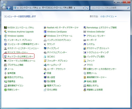Select コントロール パネル breadcrumb segment
Viewport: 132px width, 109px height.
click(29, 8)
